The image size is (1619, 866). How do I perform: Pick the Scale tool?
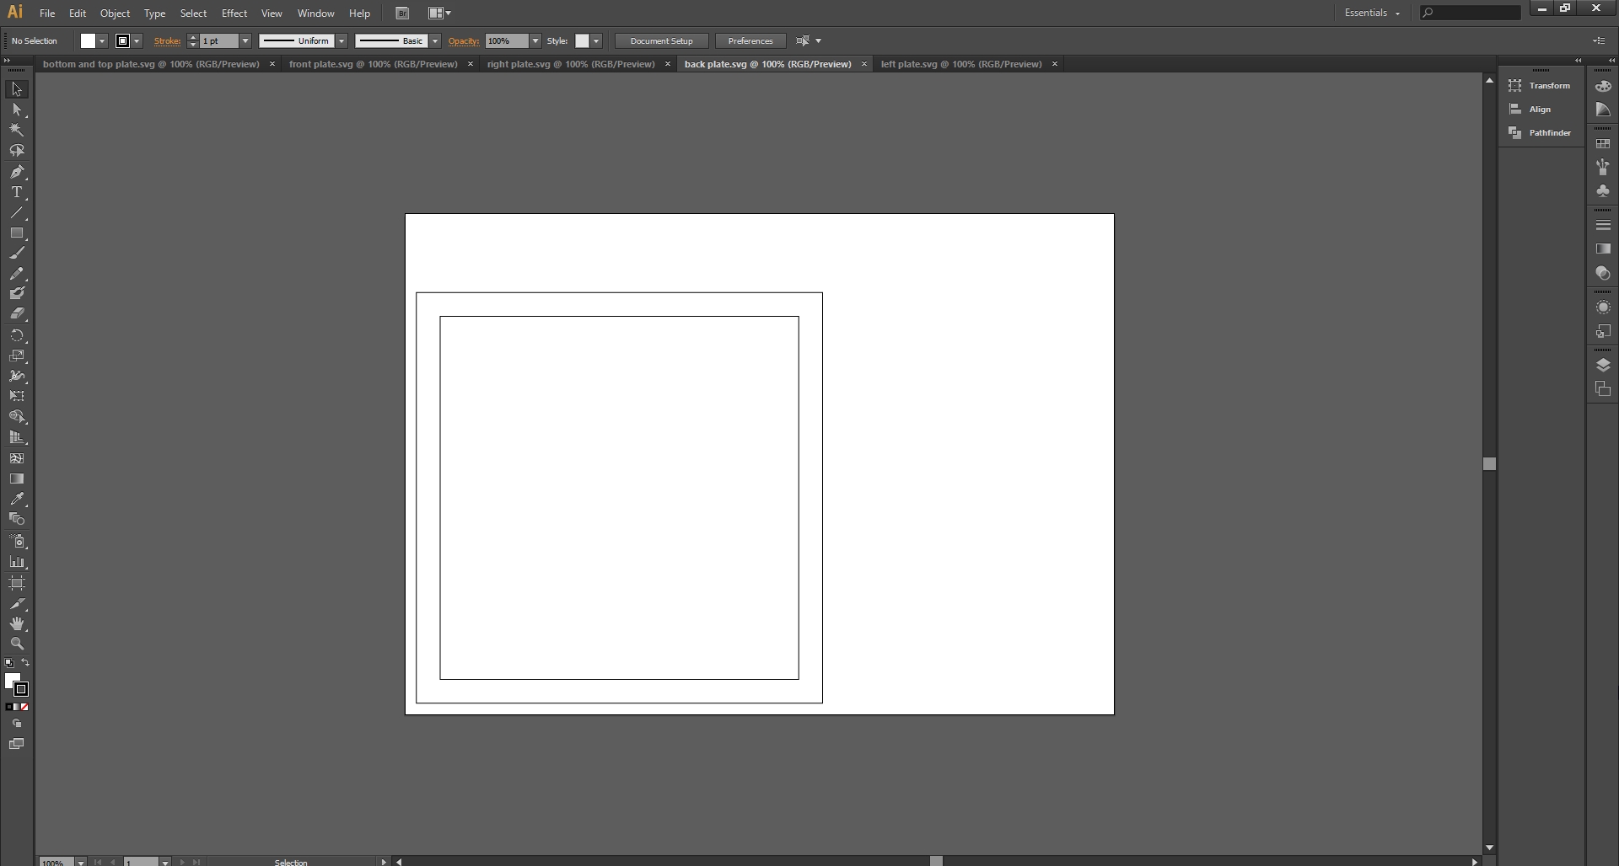click(x=17, y=355)
